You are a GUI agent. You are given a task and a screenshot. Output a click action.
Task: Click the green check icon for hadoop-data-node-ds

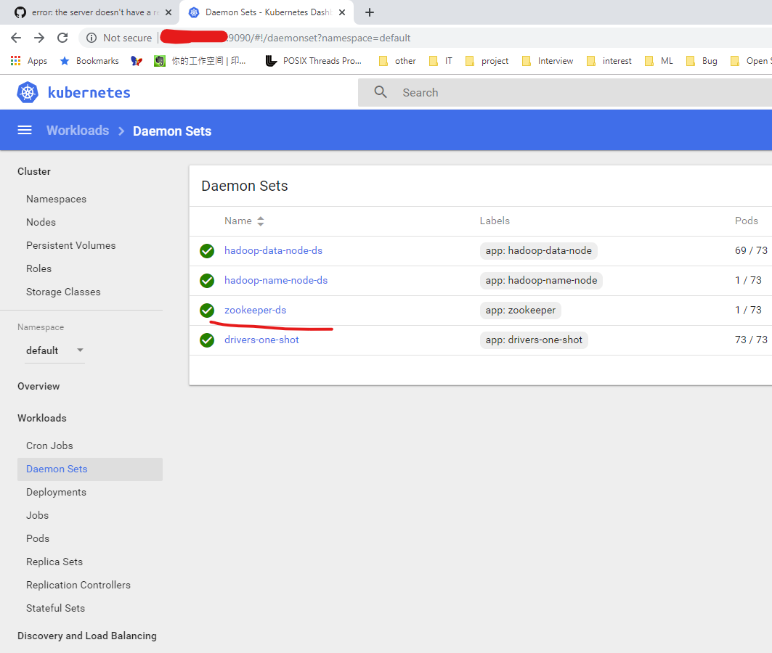[x=207, y=250]
